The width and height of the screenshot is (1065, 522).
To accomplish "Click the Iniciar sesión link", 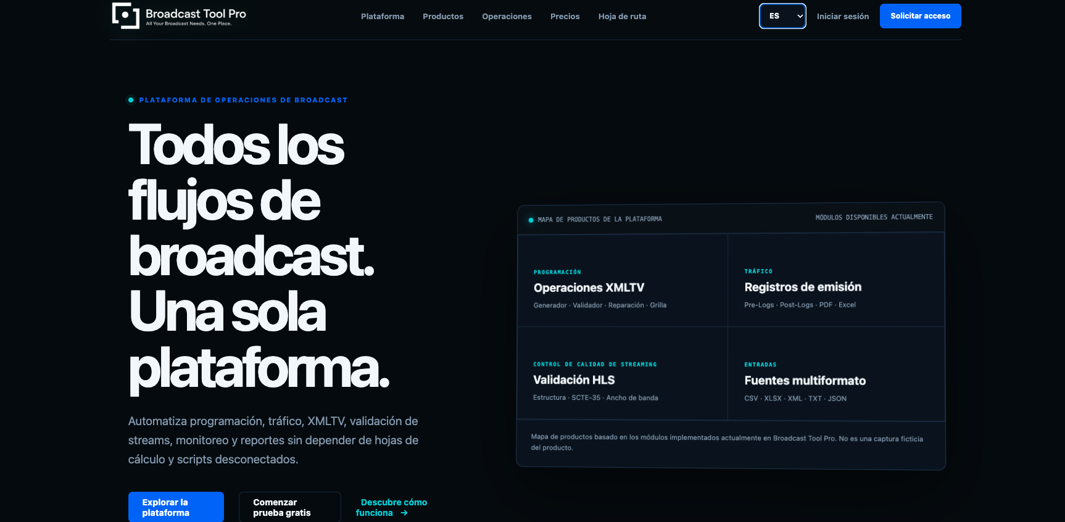I will coord(843,17).
